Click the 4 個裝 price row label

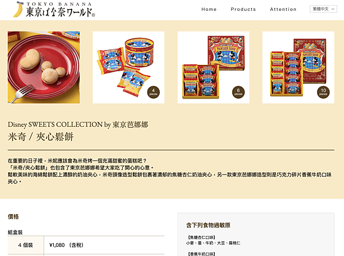coord(26,245)
